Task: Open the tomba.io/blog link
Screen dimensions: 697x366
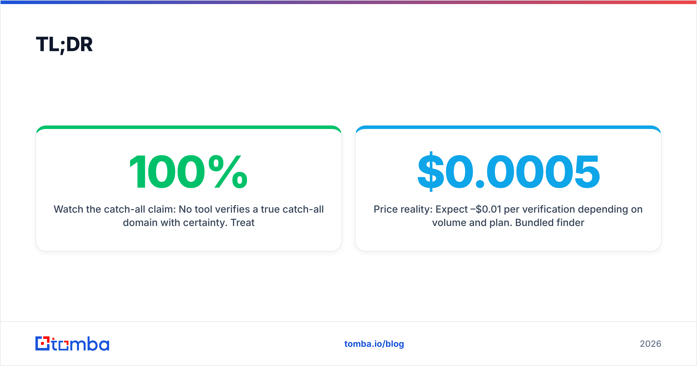Action: pos(374,344)
